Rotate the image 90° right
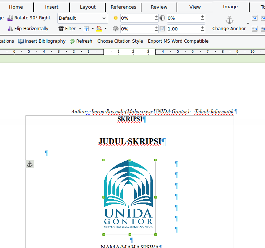This screenshot has width=265, height=248. click(29, 18)
